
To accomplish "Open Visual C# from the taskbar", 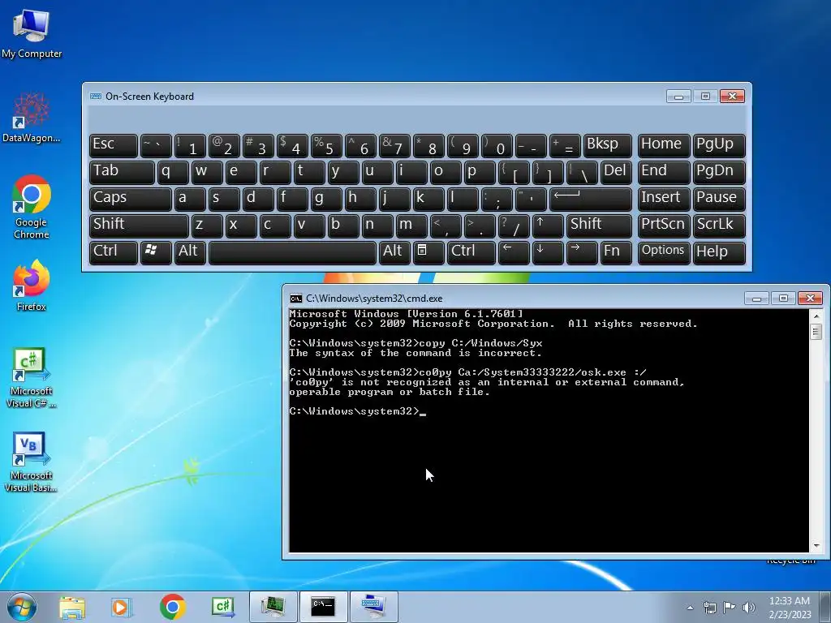I will [222, 607].
